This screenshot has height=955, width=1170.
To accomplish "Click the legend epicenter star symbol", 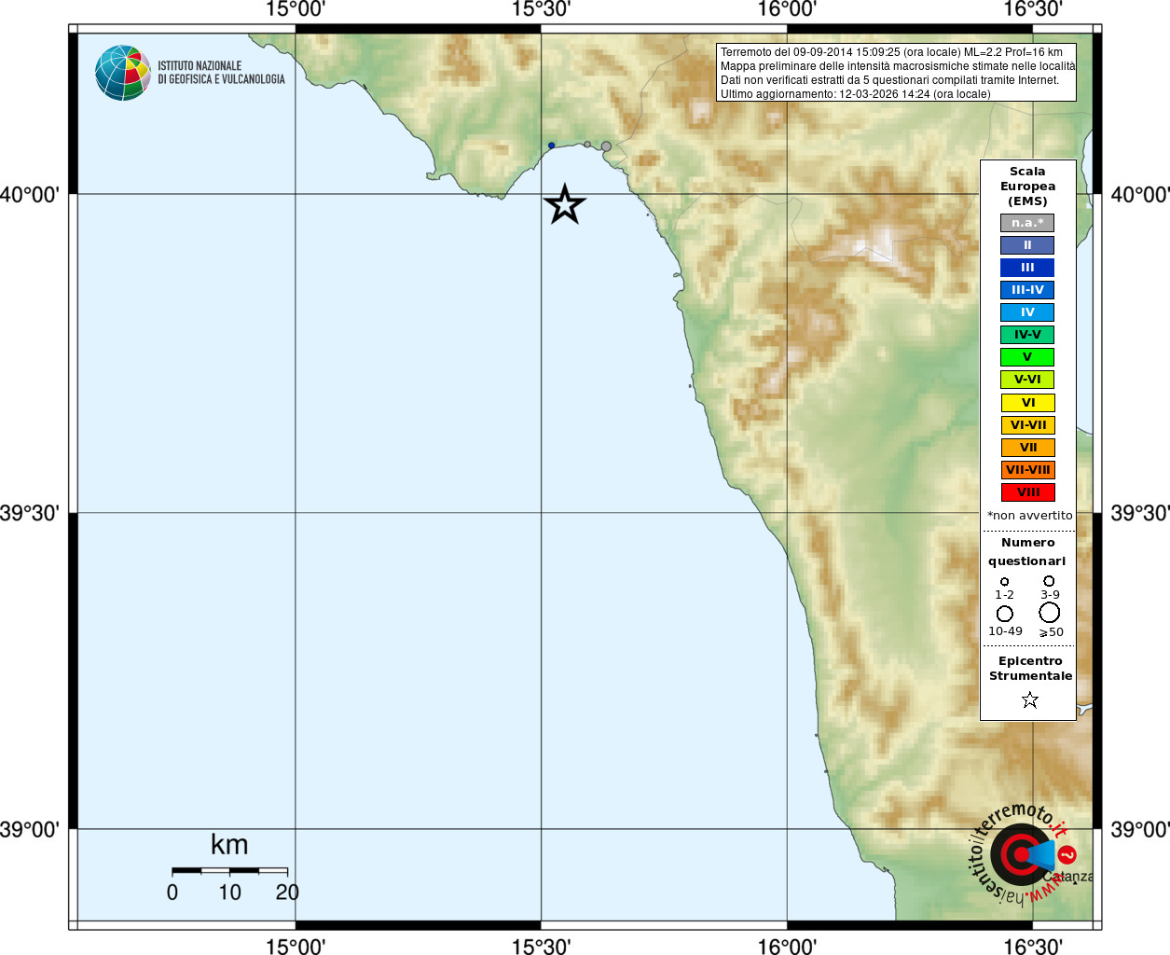I will [1029, 699].
